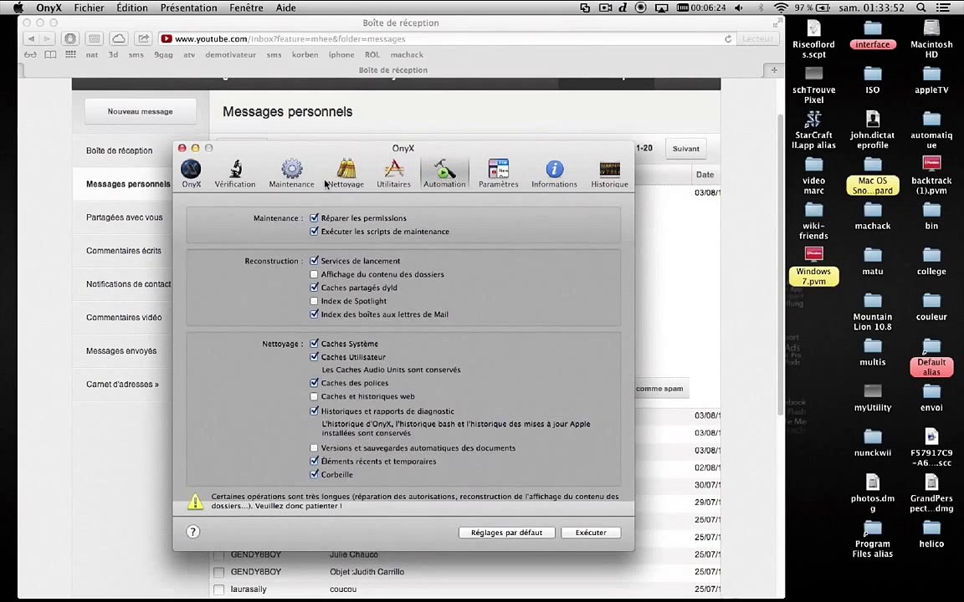Click the Safari address bar
Image resolution: width=964 pixels, height=602 pixels.
pyautogui.click(x=448, y=38)
